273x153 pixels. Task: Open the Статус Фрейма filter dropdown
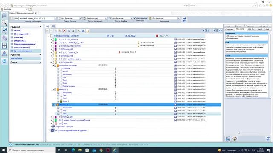(x=131, y=18)
